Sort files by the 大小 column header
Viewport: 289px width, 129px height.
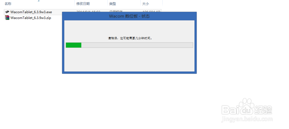coord(146,4)
